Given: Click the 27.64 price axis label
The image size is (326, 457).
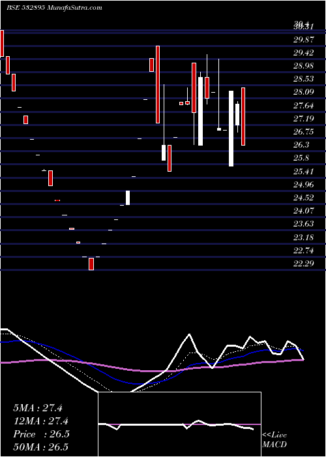Looking at the screenshot, I should point(304,106).
